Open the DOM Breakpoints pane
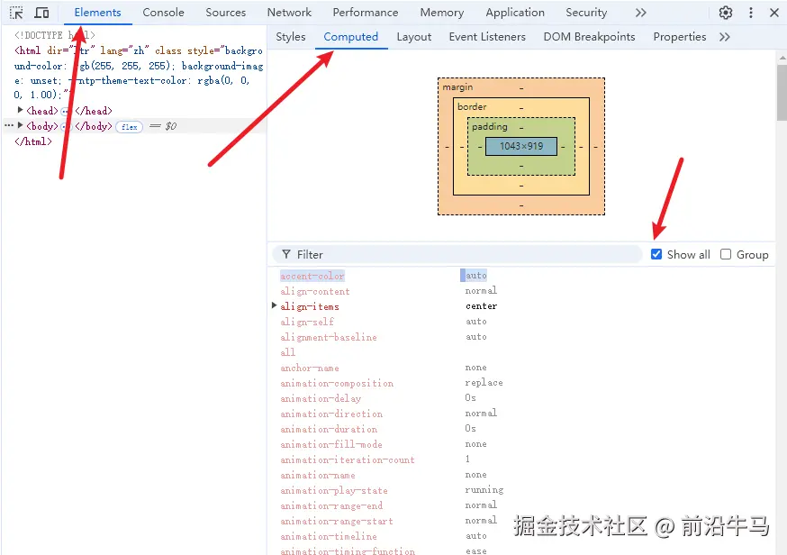This screenshot has width=787, height=555. pyautogui.click(x=589, y=37)
